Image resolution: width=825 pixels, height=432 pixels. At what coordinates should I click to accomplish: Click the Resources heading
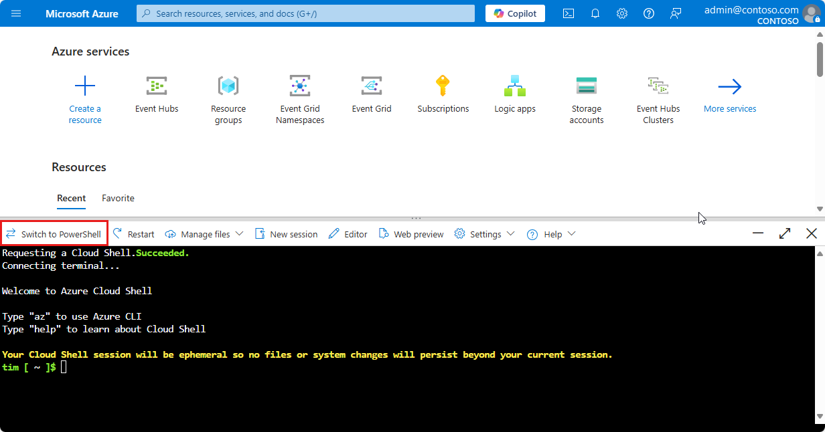tap(79, 167)
